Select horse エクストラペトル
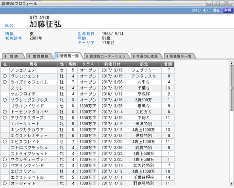The image size is (234, 188). click(x=27, y=177)
